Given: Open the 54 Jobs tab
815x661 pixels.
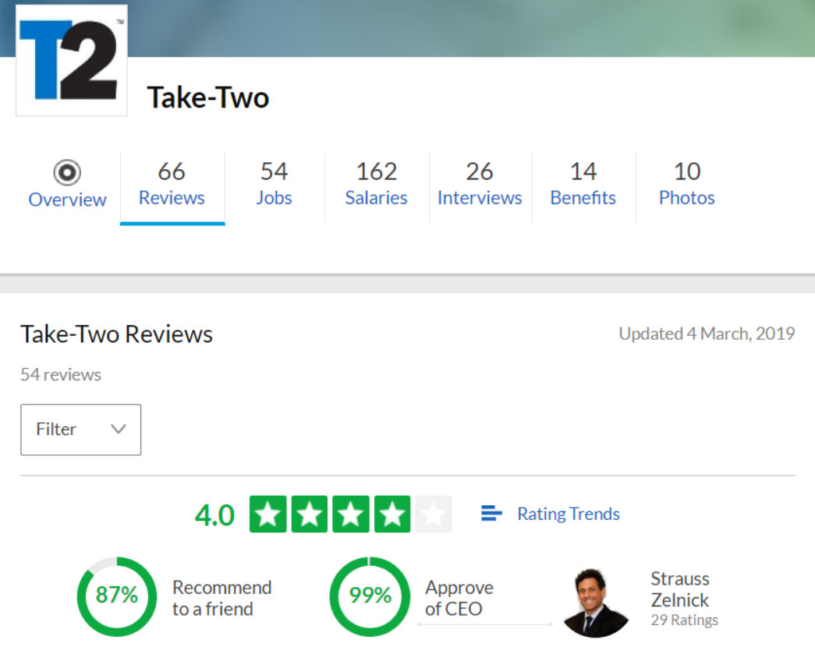Looking at the screenshot, I should click(x=274, y=185).
